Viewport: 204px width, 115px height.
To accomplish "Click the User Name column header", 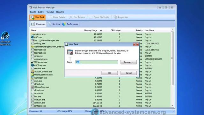I will point(149,30).
